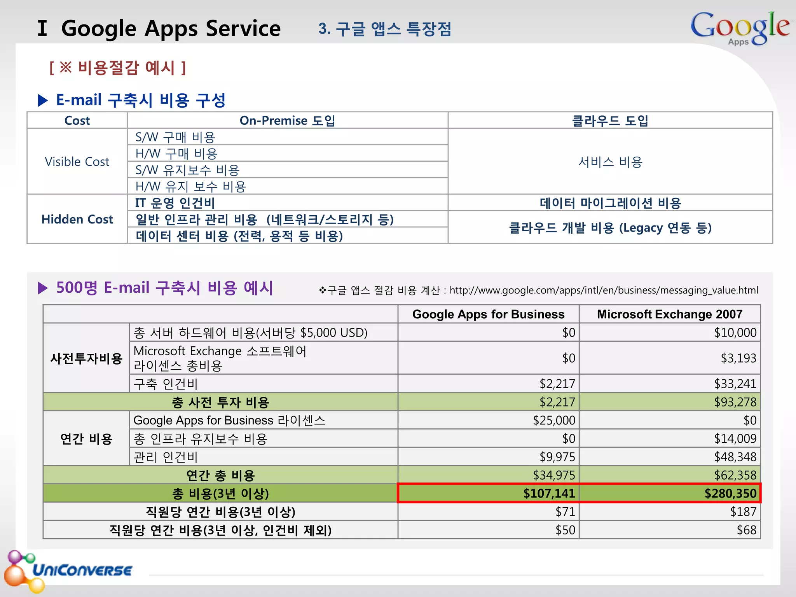Select the $50 cell

click(x=489, y=530)
